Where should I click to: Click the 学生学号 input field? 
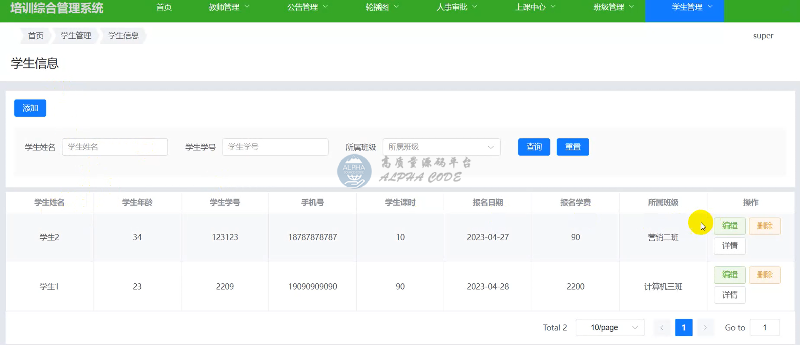coord(275,147)
